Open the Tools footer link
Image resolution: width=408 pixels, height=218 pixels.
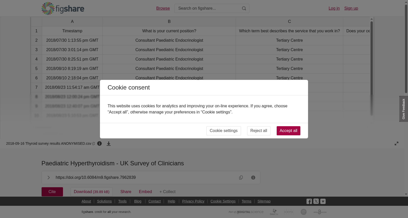(122, 201)
